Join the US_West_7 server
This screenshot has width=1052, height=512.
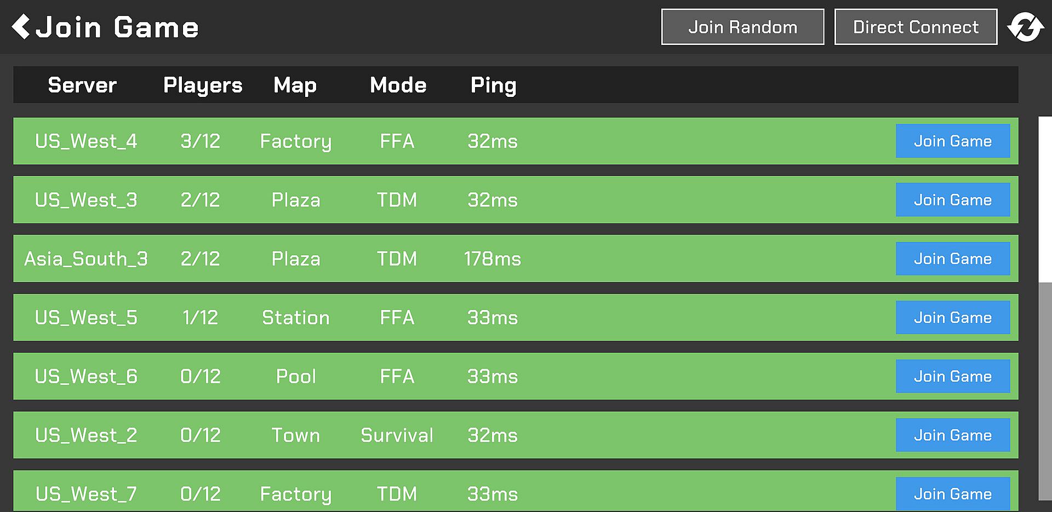click(x=952, y=494)
